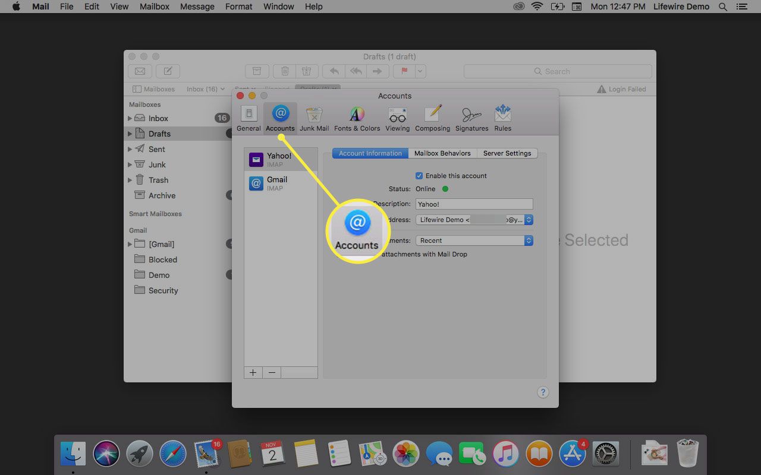
Task: Expand the Trash mailbox disclosure triangle
Action: pos(130,180)
